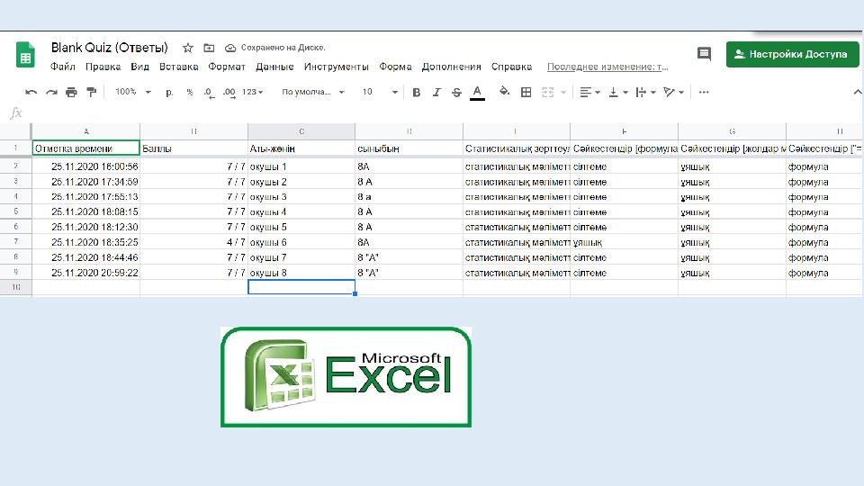Open the Google Sheets home icon
This screenshot has width=864, height=486.
pyautogui.click(x=25, y=56)
